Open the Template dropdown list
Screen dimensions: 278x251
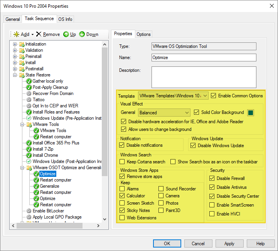tap(205, 95)
